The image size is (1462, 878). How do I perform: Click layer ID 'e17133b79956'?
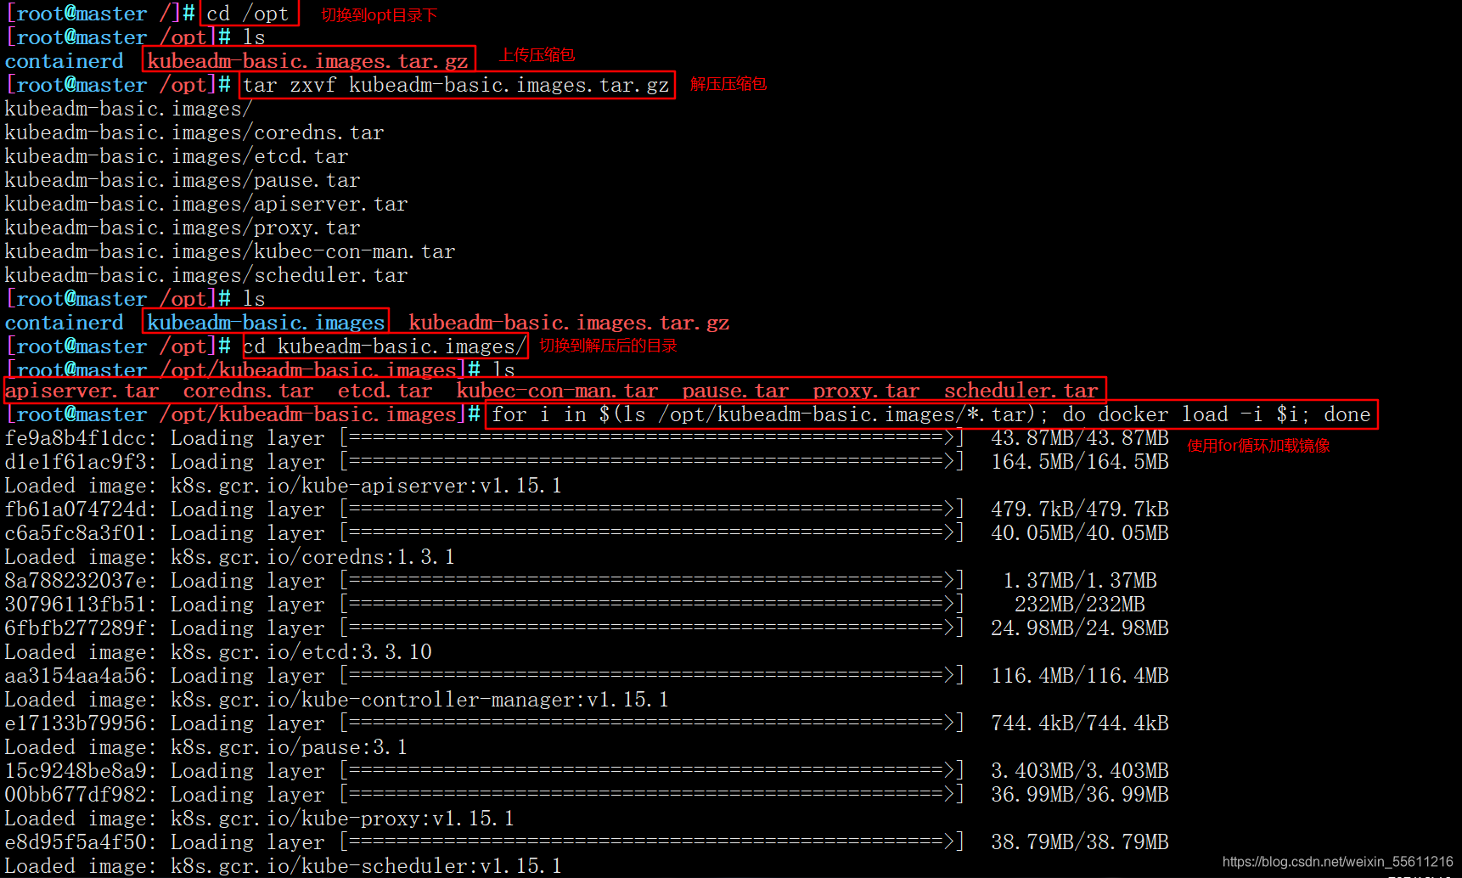76,723
